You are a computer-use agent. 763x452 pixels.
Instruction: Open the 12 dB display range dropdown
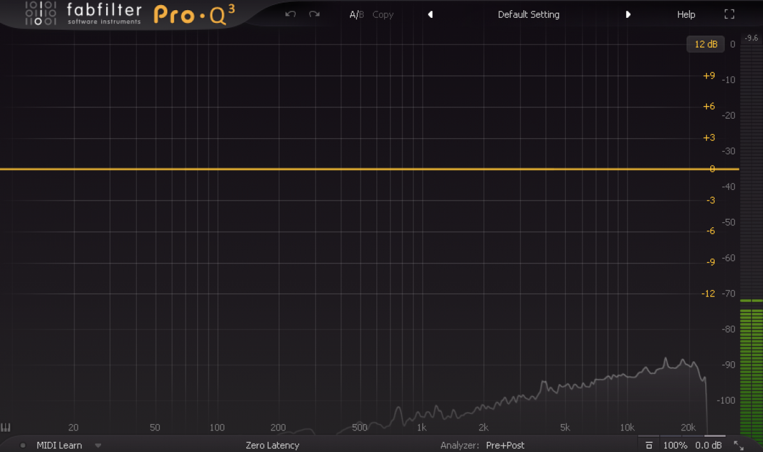coord(705,44)
